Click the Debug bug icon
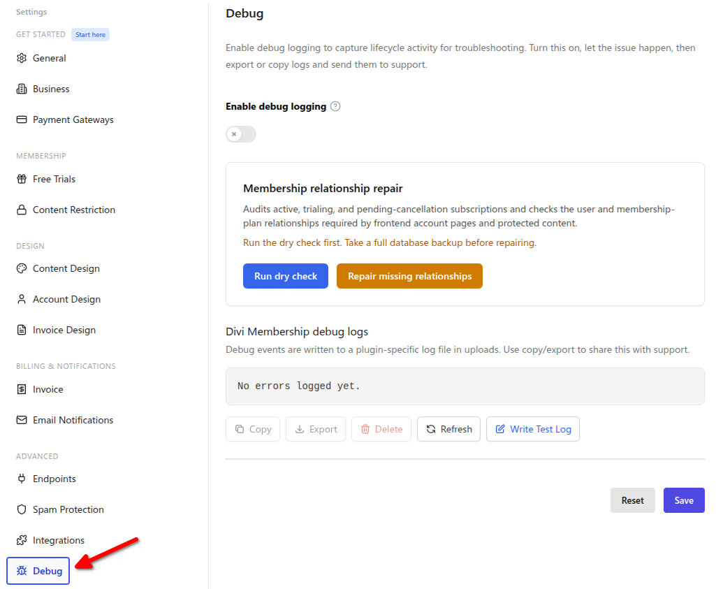 point(22,571)
